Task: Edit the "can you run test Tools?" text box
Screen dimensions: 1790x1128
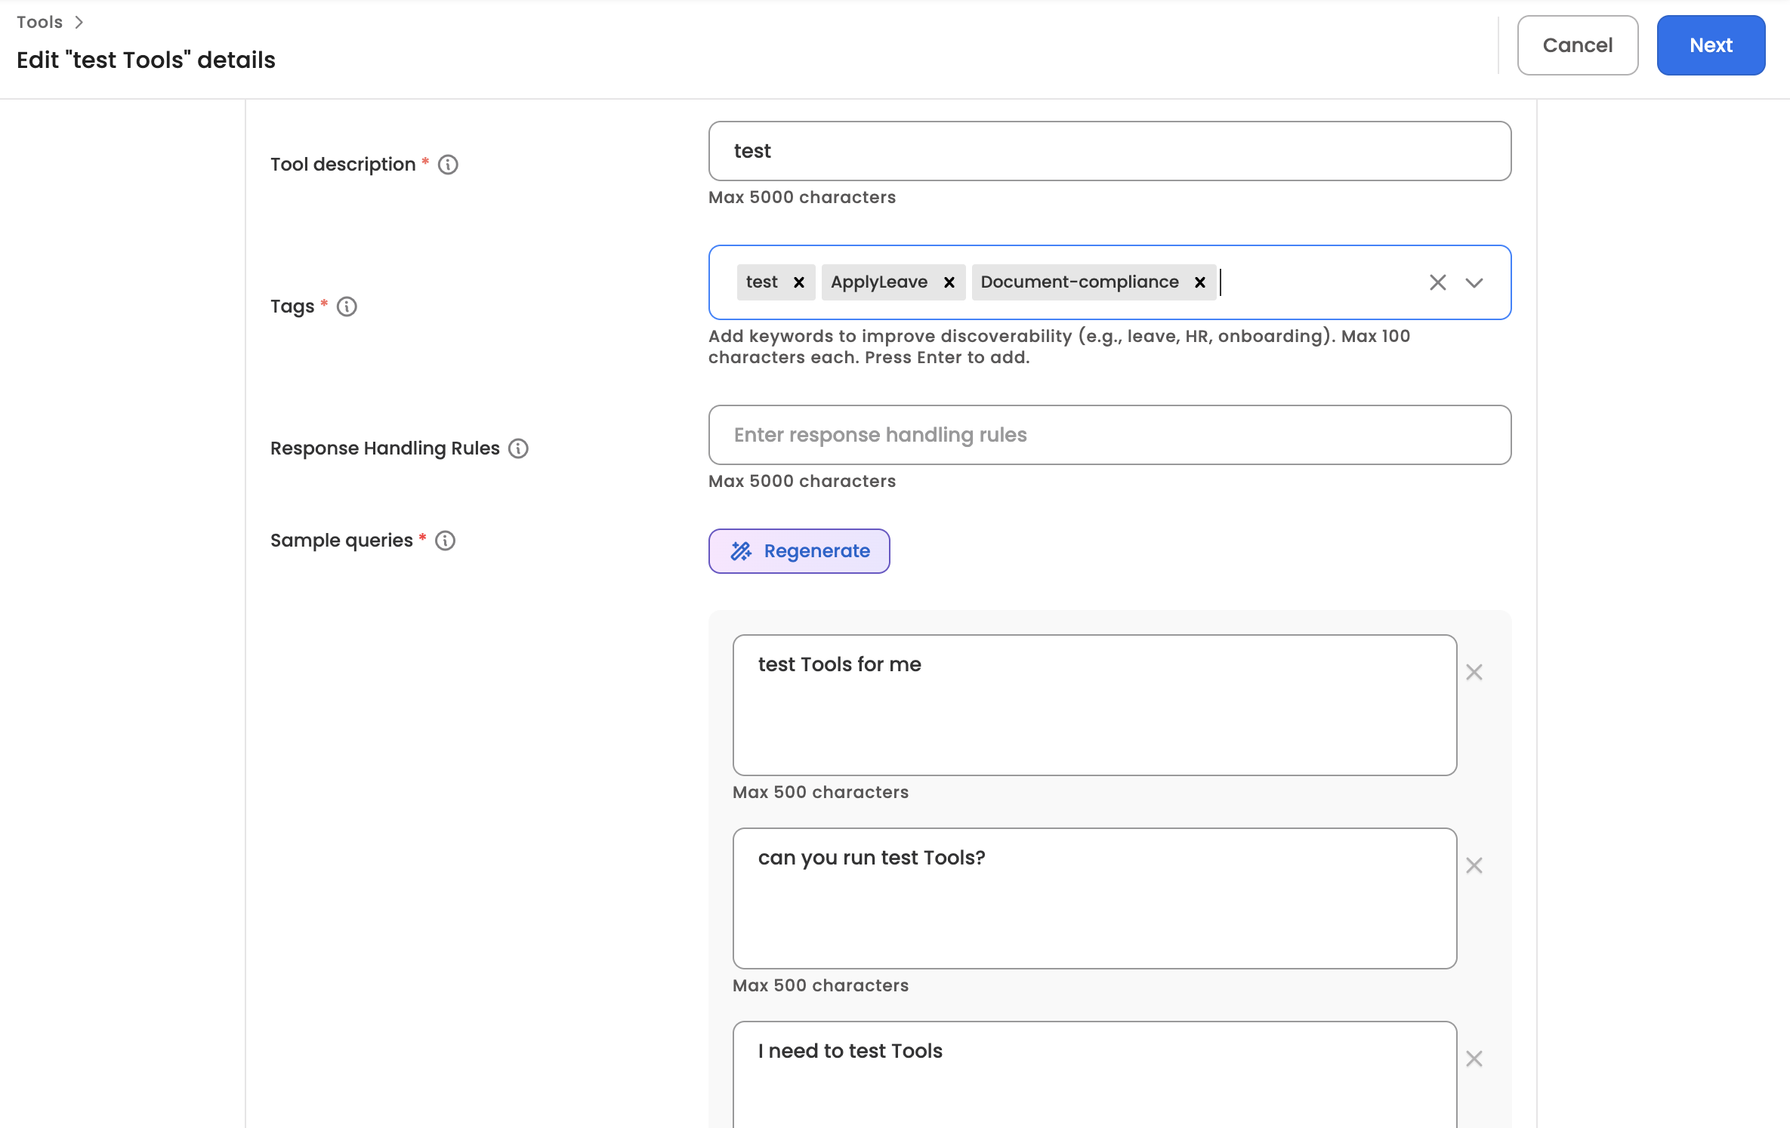Action: 1094,898
